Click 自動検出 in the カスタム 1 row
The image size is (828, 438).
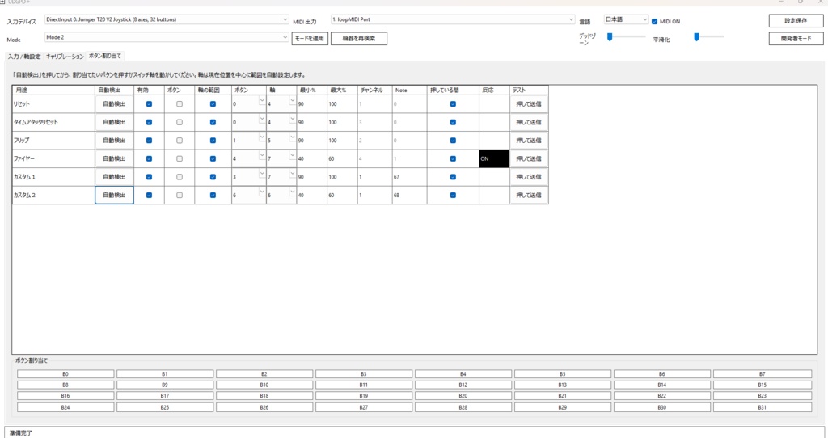tap(114, 177)
